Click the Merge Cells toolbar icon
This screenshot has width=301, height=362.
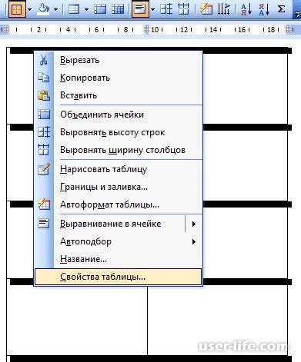tap(100, 9)
